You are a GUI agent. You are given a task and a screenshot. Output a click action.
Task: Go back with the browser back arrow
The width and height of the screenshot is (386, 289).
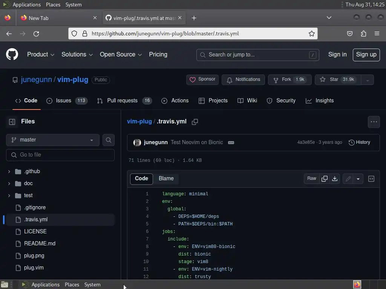pos(9,33)
